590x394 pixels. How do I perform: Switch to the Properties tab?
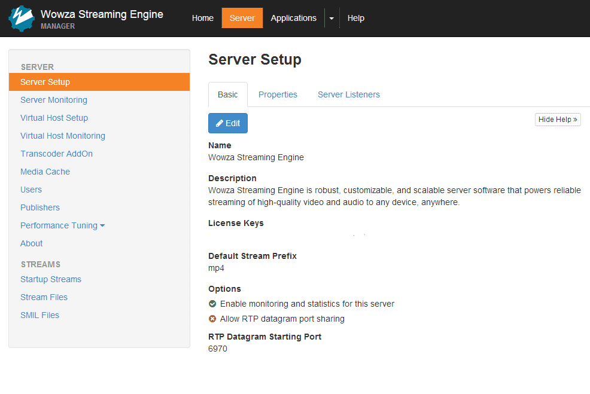click(x=278, y=94)
